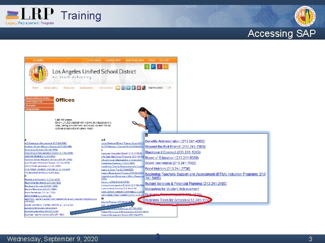325x243 pixels.
Task: Click Board Secretariat link in enlarged callout
Action: pyautogui.click(x=170, y=163)
